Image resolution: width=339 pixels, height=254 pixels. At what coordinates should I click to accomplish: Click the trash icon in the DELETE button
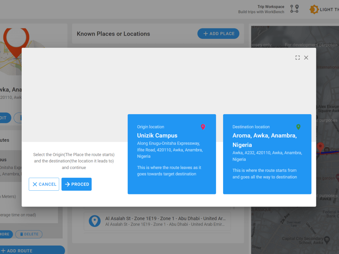[22, 234]
